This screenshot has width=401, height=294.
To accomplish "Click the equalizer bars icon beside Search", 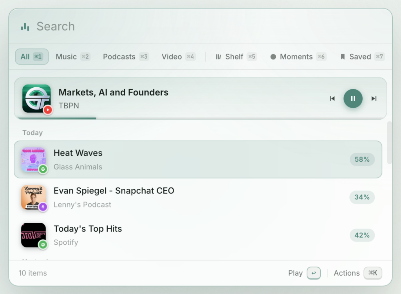I will click(x=25, y=27).
